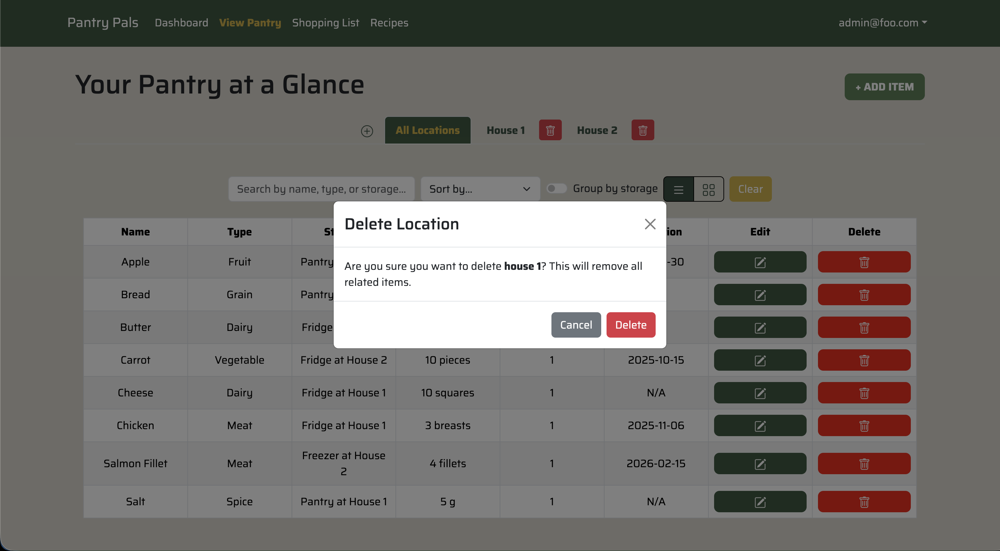Click Clear to reset filters

pyautogui.click(x=750, y=189)
